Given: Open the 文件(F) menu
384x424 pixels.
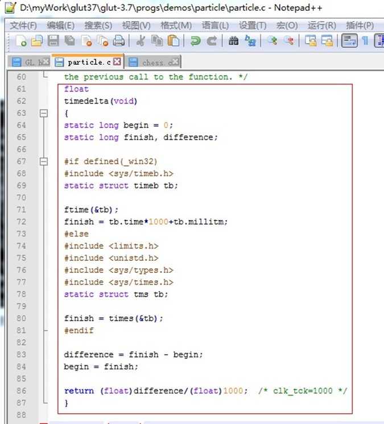Looking at the screenshot, I should 23,26.
